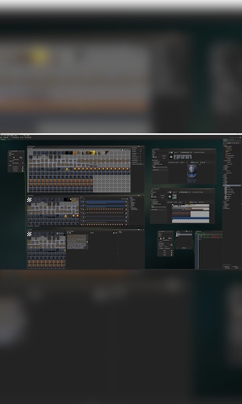The height and width of the screenshot is (404, 242).
Task: Toggle the first blue layer row's right-end switch
Action: [x=126, y=202]
